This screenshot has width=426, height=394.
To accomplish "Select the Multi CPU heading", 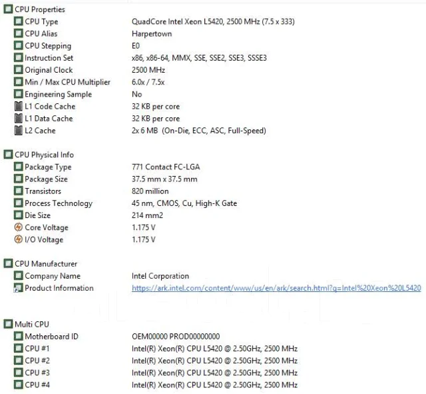I will (32, 325).
